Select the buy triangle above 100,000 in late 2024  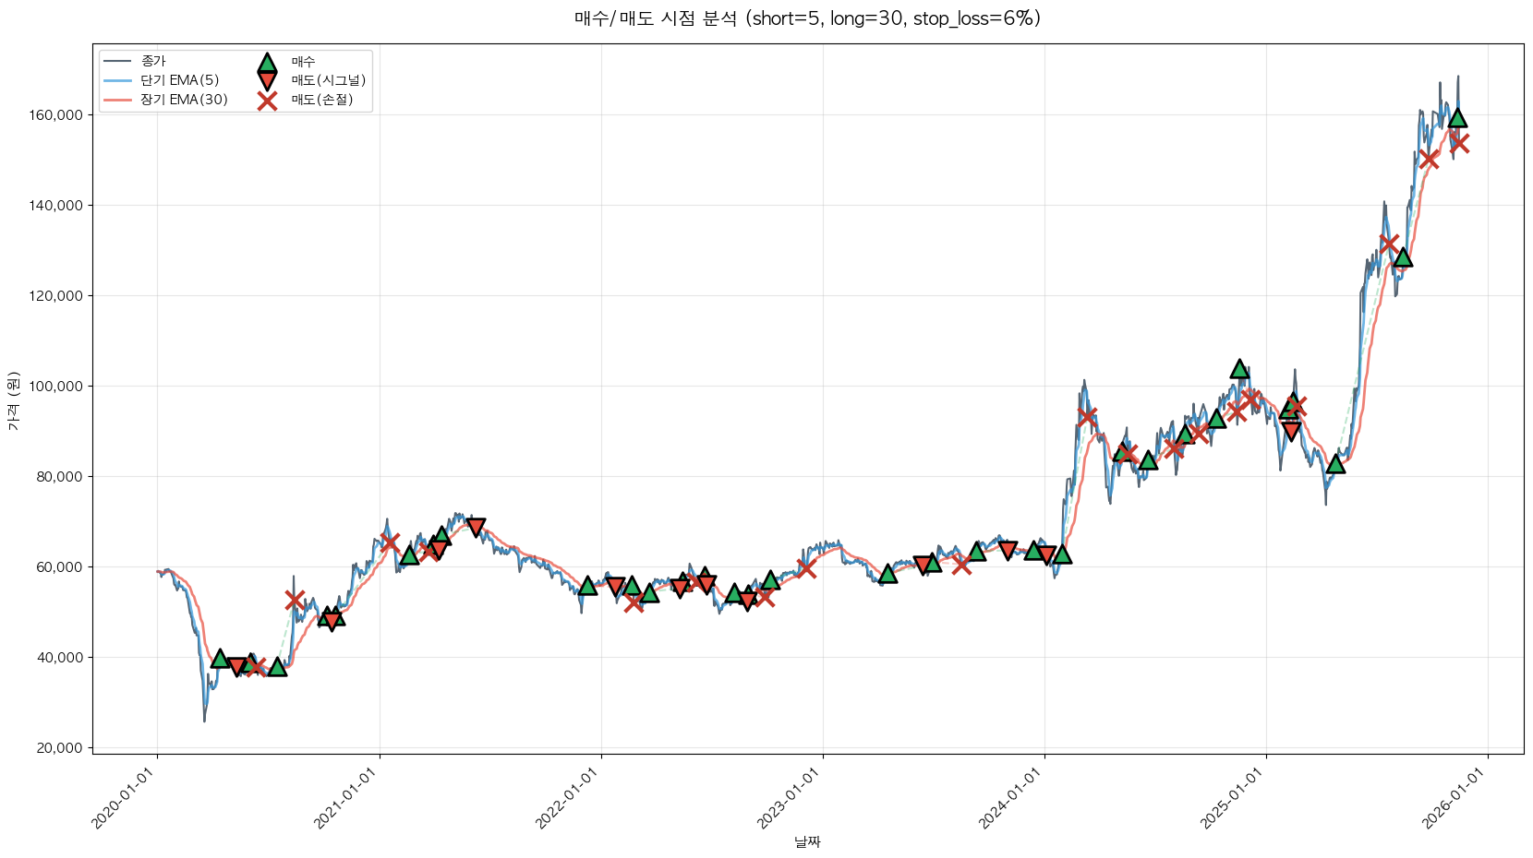pos(1239,369)
